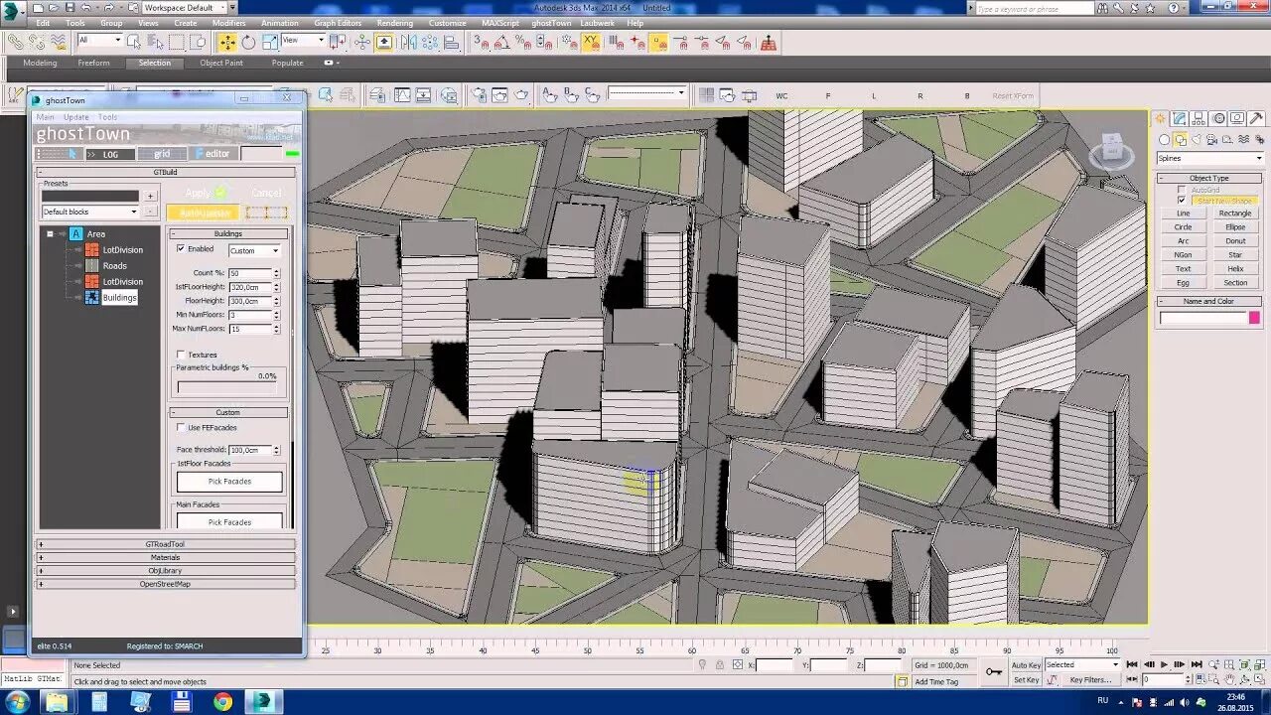The height and width of the screenshot is (715, 1271).
Task: Open the Utilities hammer tab
Action: click(x=1257, y=118)
